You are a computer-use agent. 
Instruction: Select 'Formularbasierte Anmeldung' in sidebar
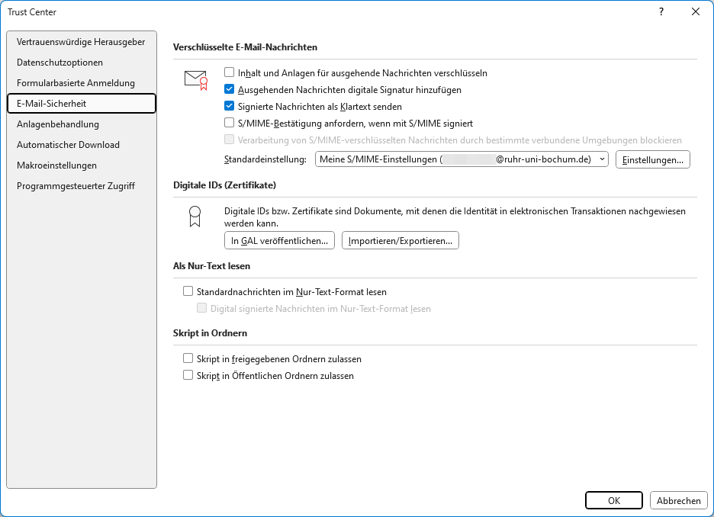coord(76,83)
